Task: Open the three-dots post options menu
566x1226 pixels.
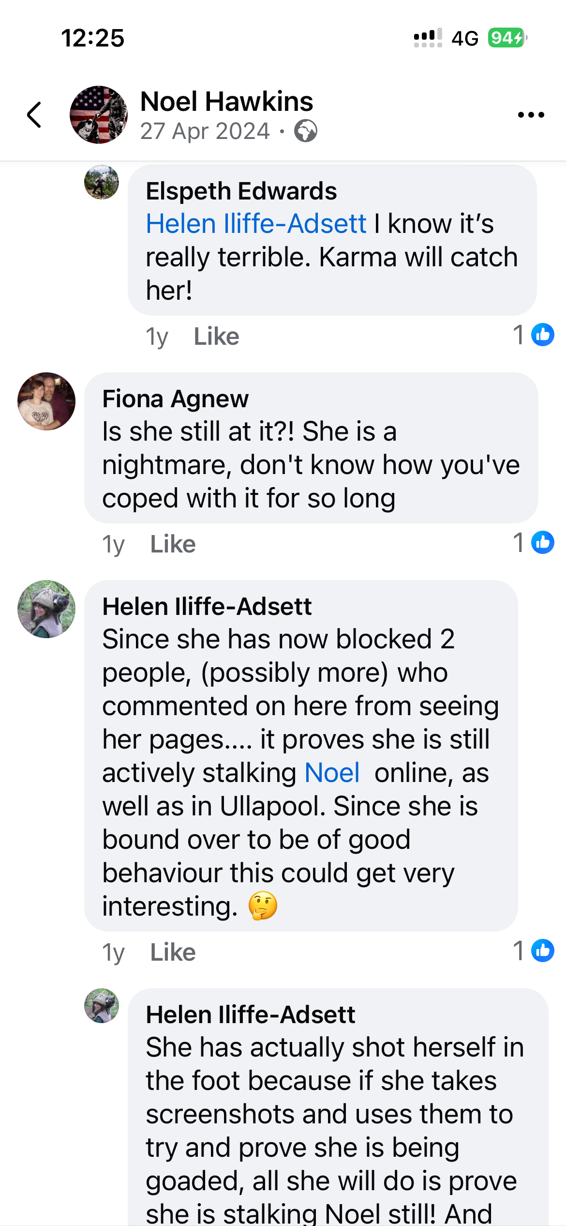Action: pos(531,115)
